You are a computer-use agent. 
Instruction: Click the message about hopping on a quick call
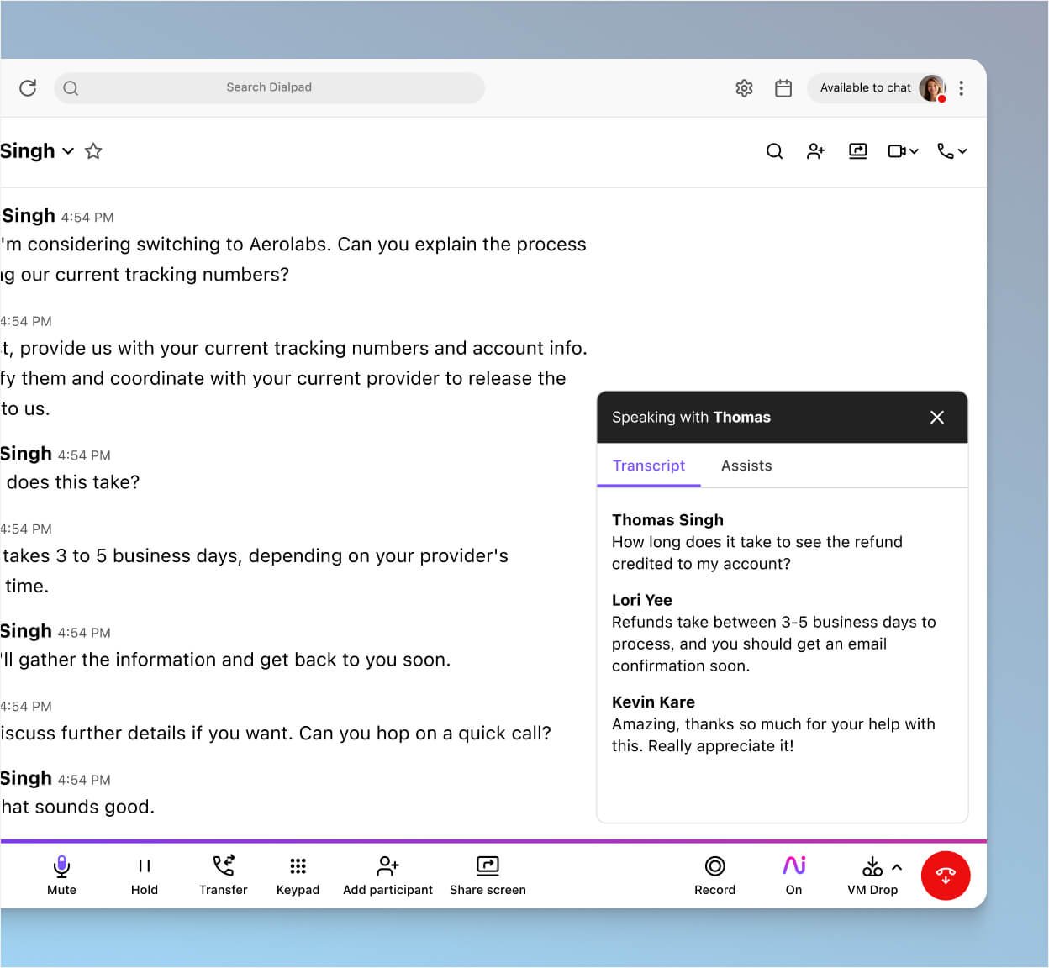click(276, 734)
